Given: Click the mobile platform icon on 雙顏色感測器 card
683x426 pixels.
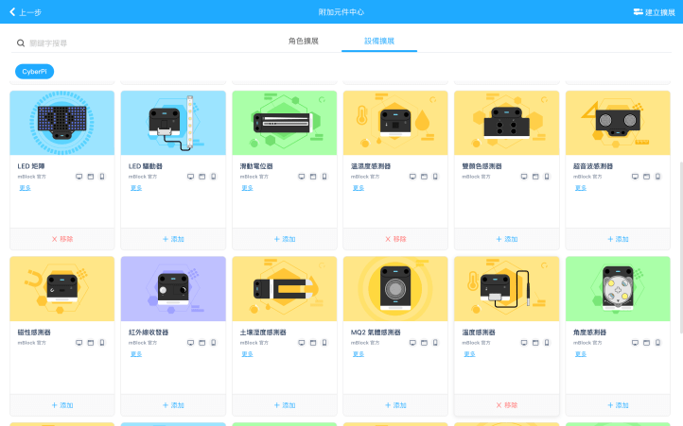Looking at the screenshot, I should (x=547, y=177).
